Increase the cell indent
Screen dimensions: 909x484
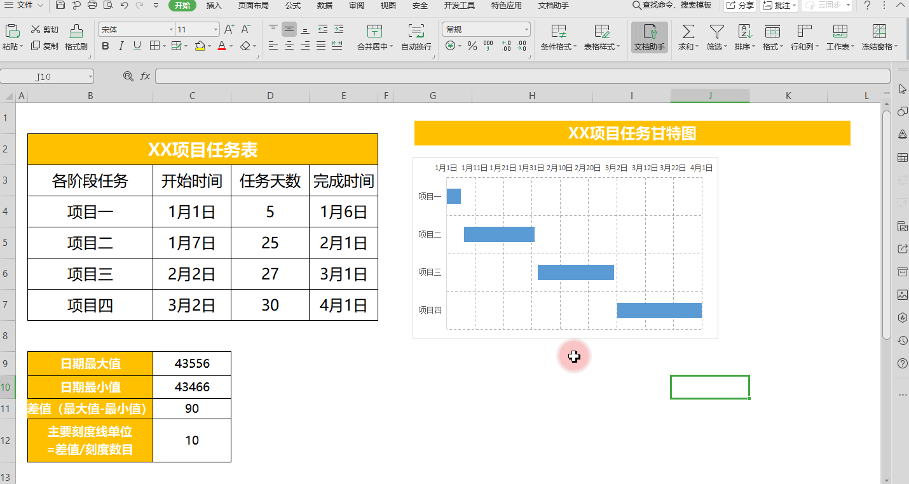339,29
